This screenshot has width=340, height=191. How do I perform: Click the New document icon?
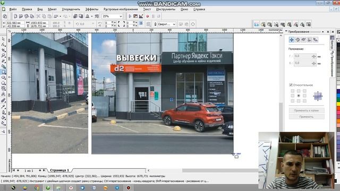pyautogui.click(x=15, y=16)
